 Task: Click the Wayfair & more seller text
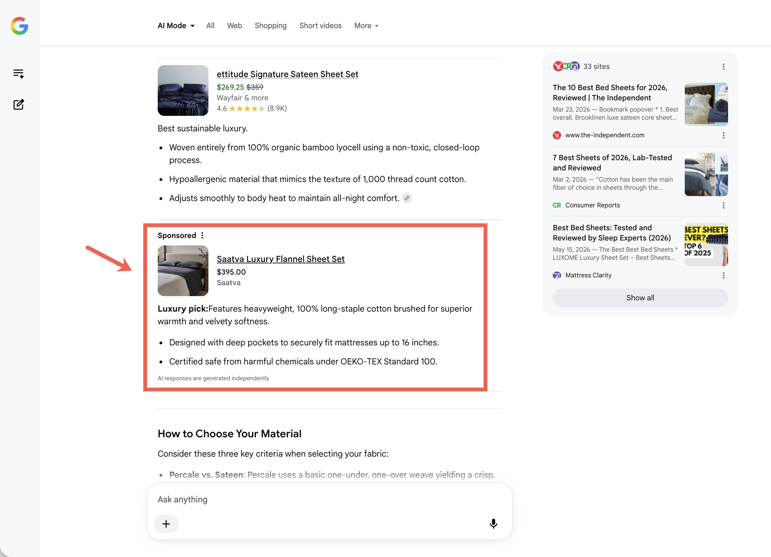click(x=242, y=98)
